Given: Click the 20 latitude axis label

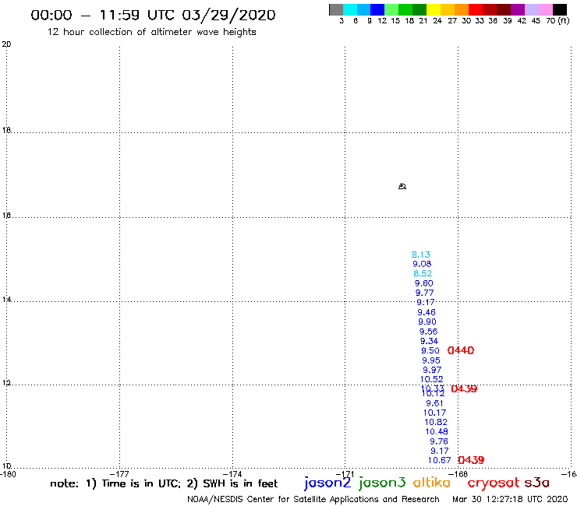Looking at the screenshot, I should [x=6, y=44].
